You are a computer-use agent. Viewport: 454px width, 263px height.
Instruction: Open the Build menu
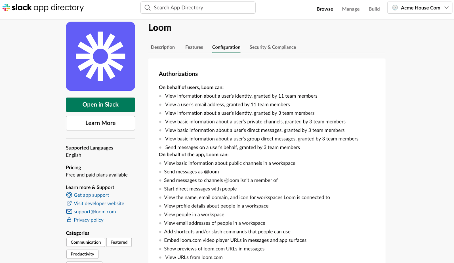pos(374,9)
